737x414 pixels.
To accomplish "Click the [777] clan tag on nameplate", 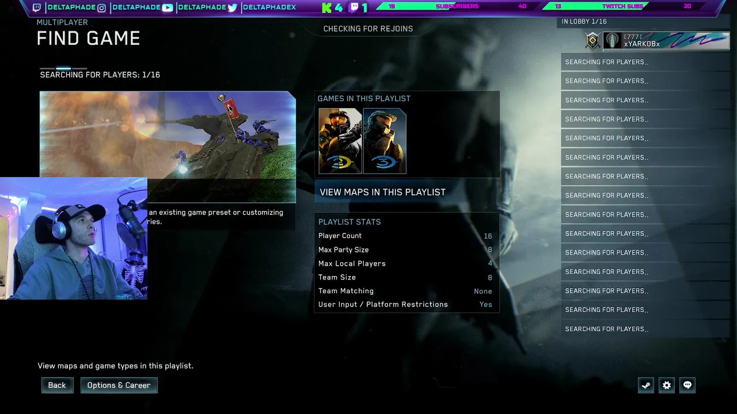I will (x=633, y=37).
